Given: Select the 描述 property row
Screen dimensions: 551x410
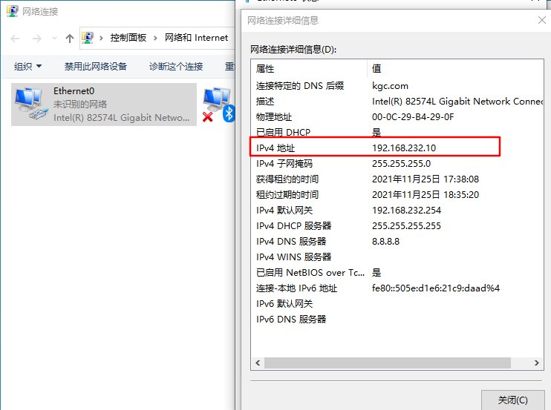Looking at the screenshot, I should tap(397, 102).
